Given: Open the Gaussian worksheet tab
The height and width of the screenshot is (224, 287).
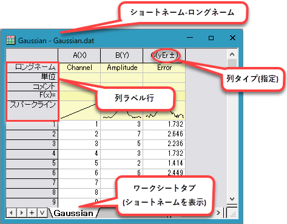Looking at the screenshot, I should pos(73,213).
